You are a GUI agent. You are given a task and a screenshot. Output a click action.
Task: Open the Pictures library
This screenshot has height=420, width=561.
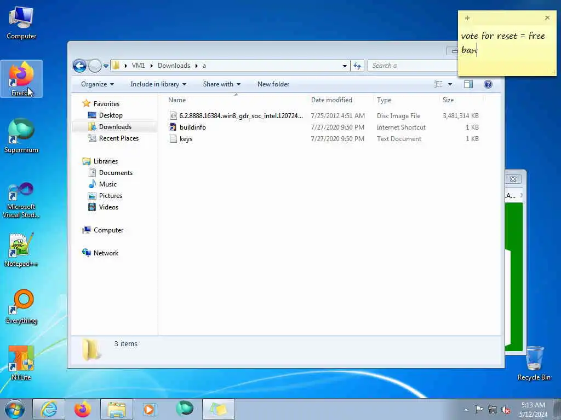pos(110,196)
